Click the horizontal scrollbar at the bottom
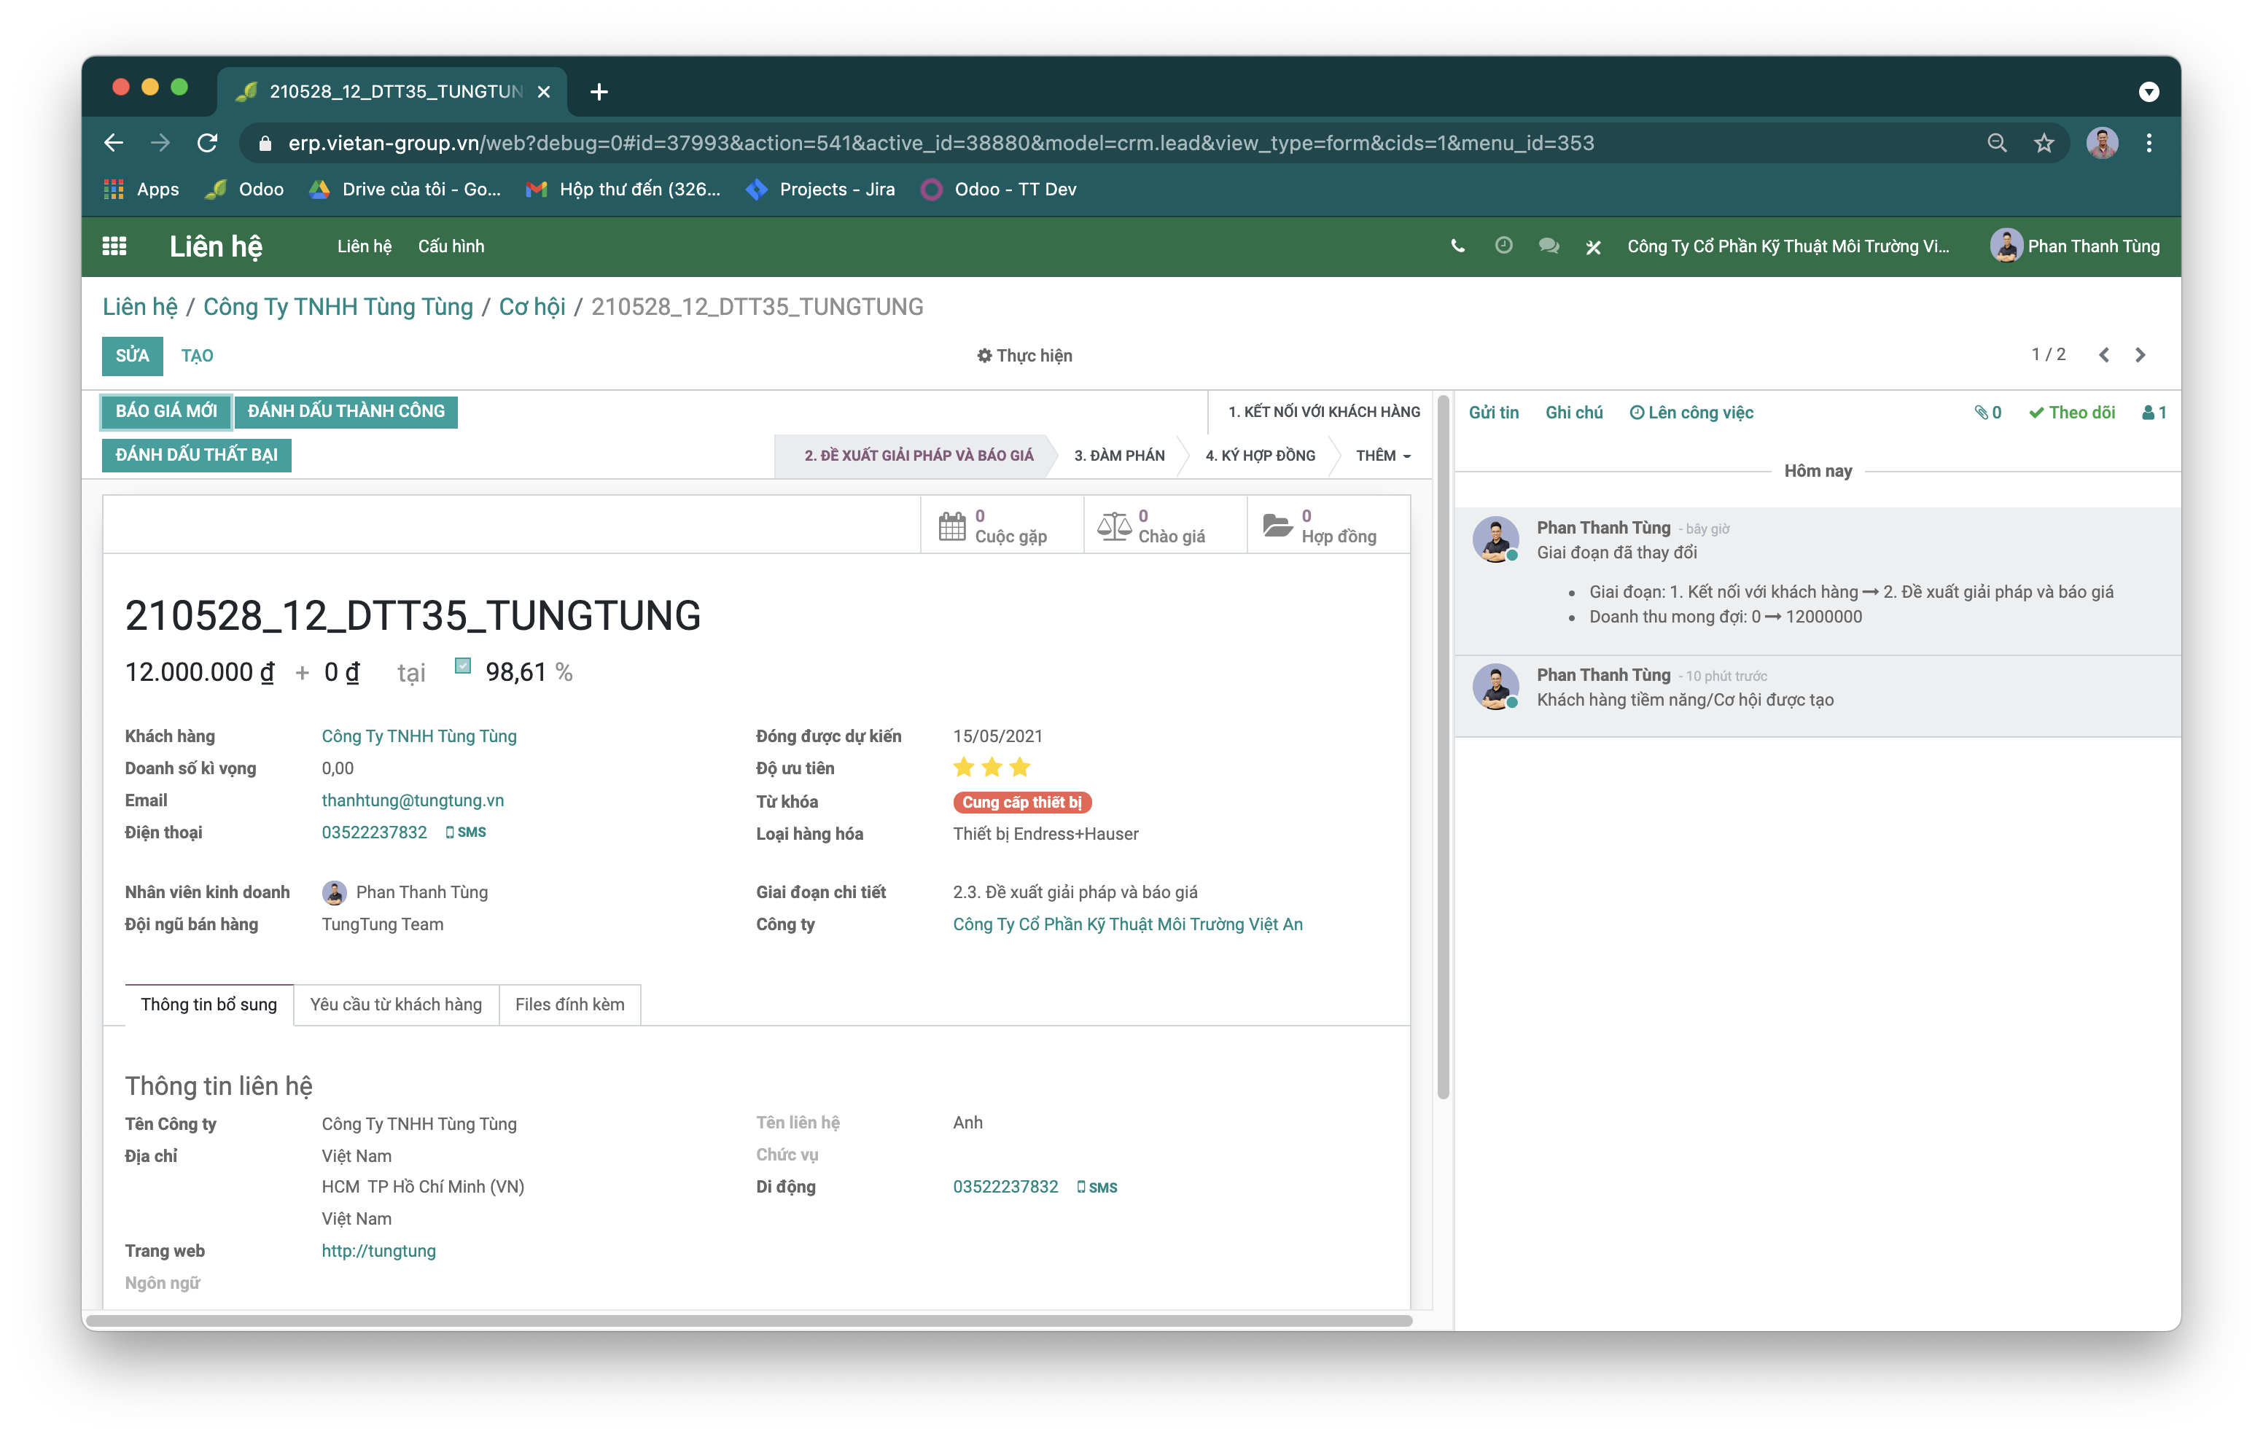The width and height of the screenshot is (2263, 1439). click(x=748, y=1321)
